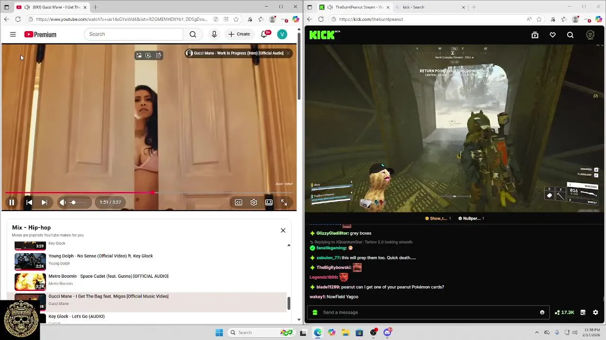Open Kick browse streams icon
Image resolution: width=606 pixels, height=340 pixels.
click(535, 35)
